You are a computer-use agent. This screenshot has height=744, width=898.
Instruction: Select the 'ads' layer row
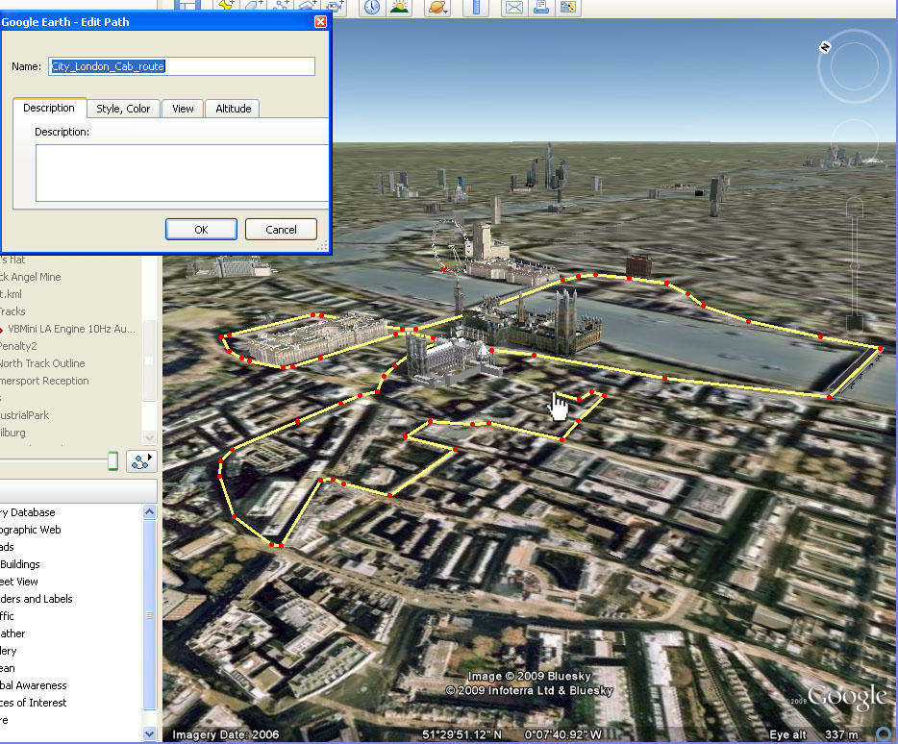[7, 546]
